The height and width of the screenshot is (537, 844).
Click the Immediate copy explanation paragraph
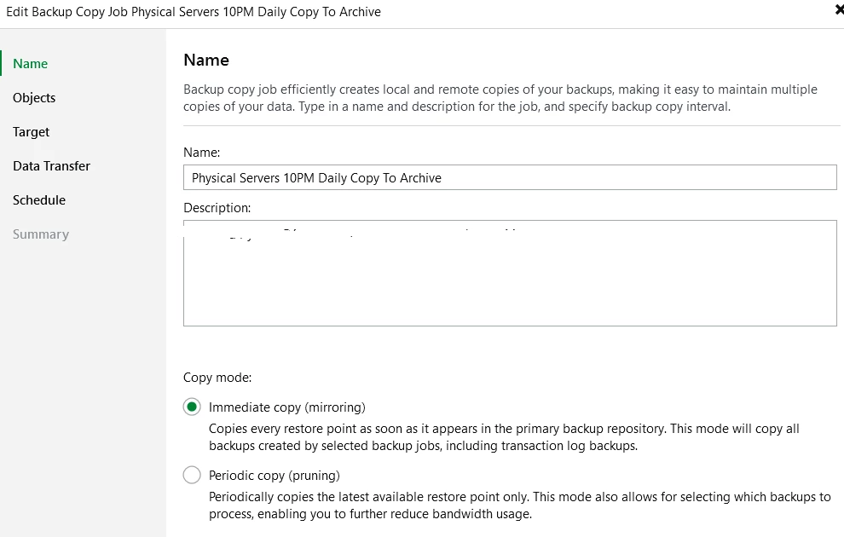503,437
